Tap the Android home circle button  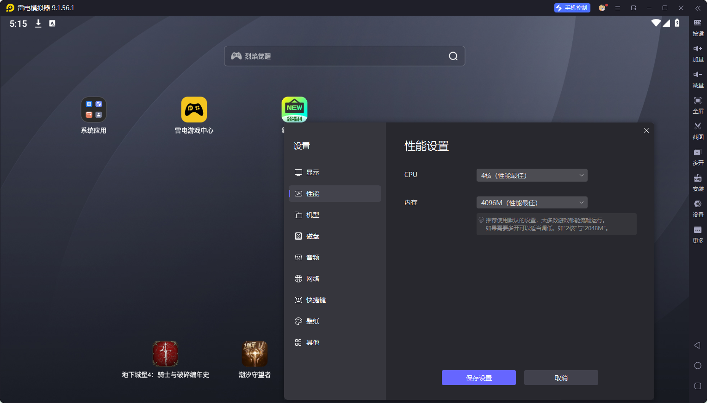pyautogui.click(x=698, y=366)
